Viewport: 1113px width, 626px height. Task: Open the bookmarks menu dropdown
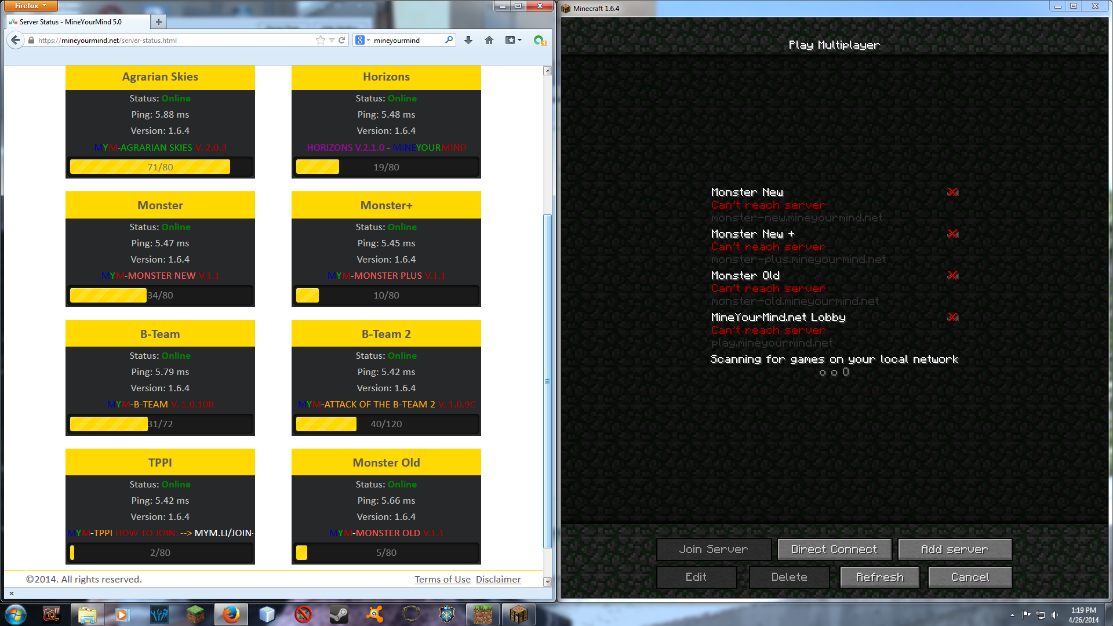pyautogui.click(x=514, y=40)
